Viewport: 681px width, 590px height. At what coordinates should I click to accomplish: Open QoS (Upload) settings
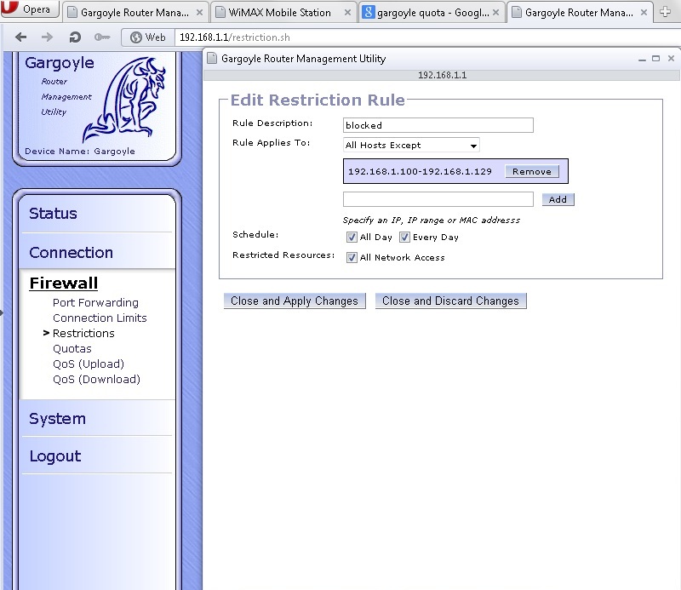click(89, 364)
